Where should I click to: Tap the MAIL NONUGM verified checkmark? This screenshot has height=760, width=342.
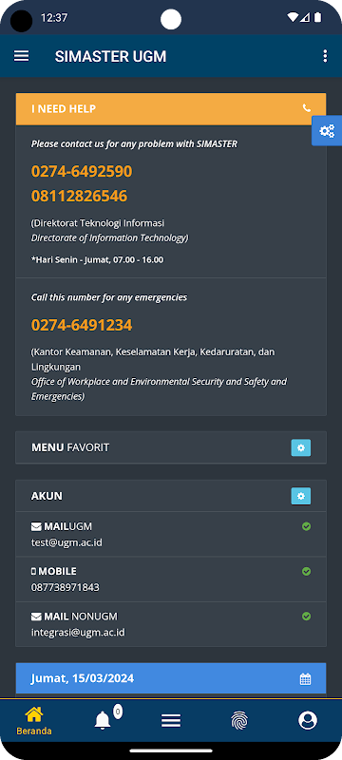click(x=306, y=616)
